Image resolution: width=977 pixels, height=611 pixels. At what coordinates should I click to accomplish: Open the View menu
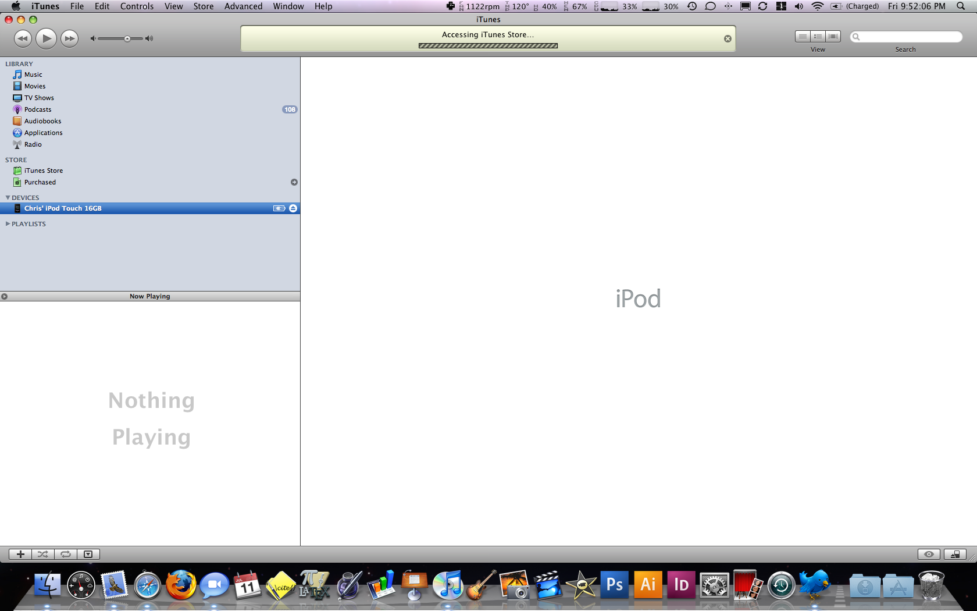click(174, 6)
